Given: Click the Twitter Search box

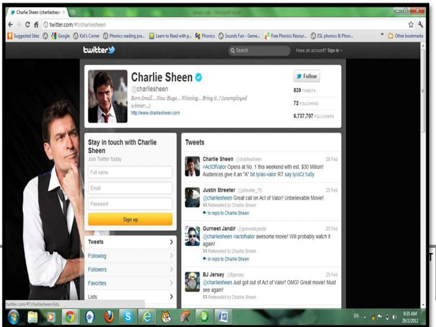Looking at the screenshot, I should tap(259, 50).
